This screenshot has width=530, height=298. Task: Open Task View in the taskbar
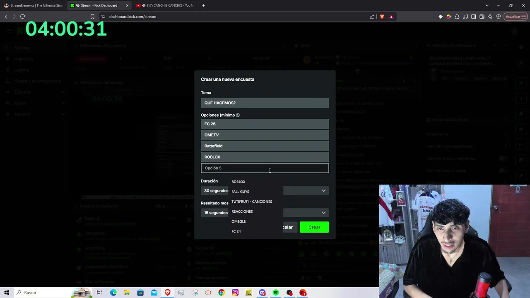coord(99,293)
